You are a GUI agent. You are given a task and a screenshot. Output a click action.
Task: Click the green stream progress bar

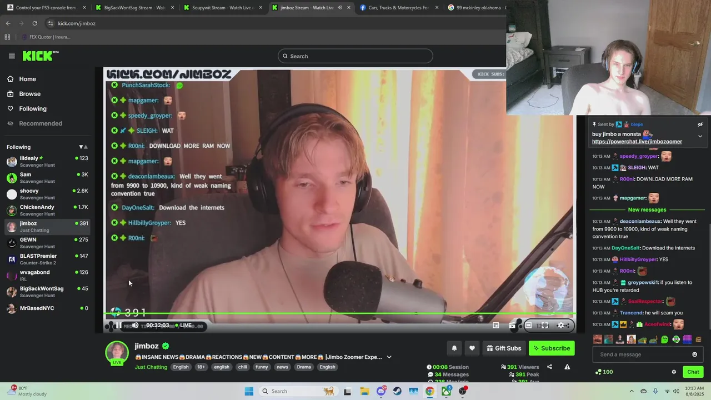point(339,313)
